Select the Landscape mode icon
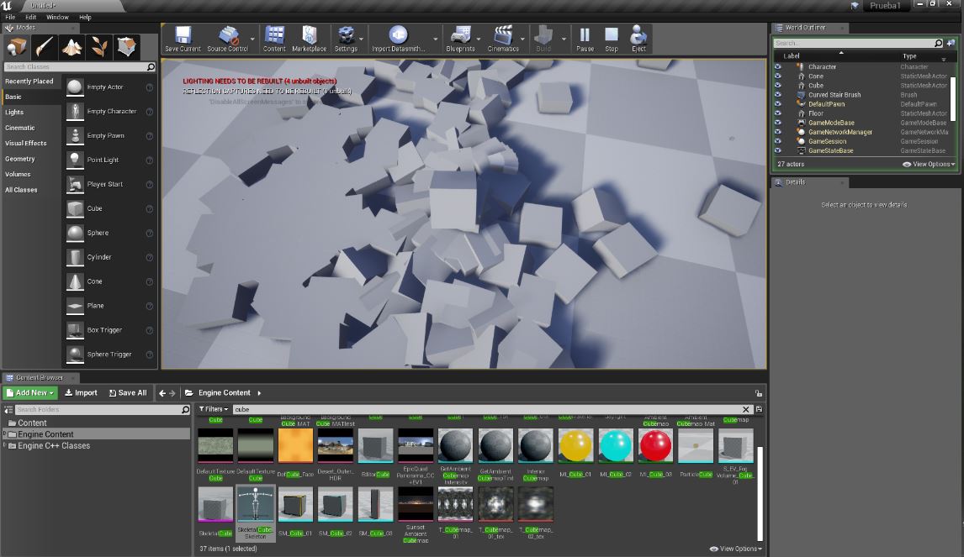 click(x=72, y=47)
